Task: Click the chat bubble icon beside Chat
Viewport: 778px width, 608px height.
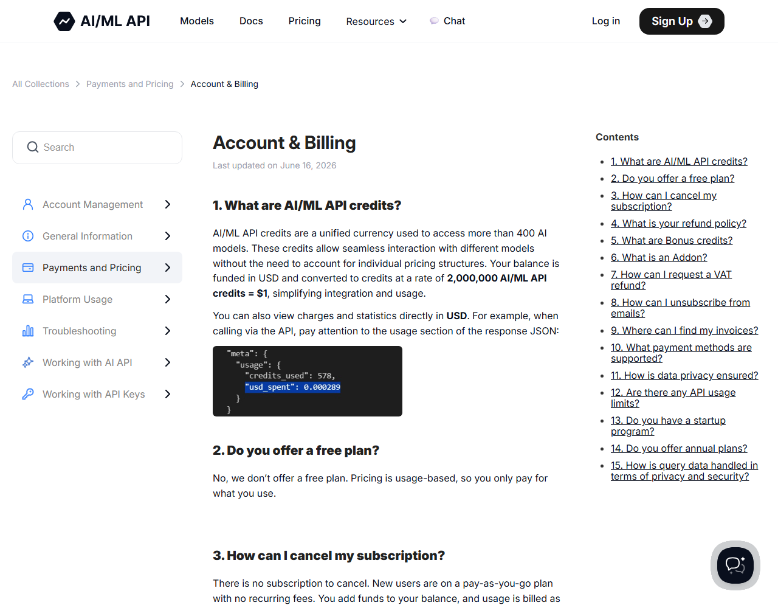Action: 434,21
